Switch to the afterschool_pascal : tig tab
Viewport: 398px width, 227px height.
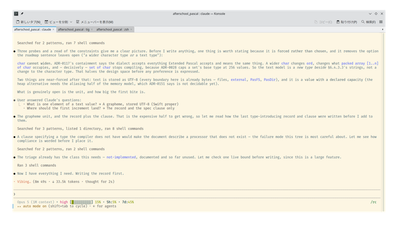[x=73, y=29]
